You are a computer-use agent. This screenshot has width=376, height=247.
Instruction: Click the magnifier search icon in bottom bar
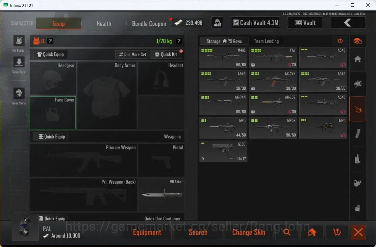point(287,232)
